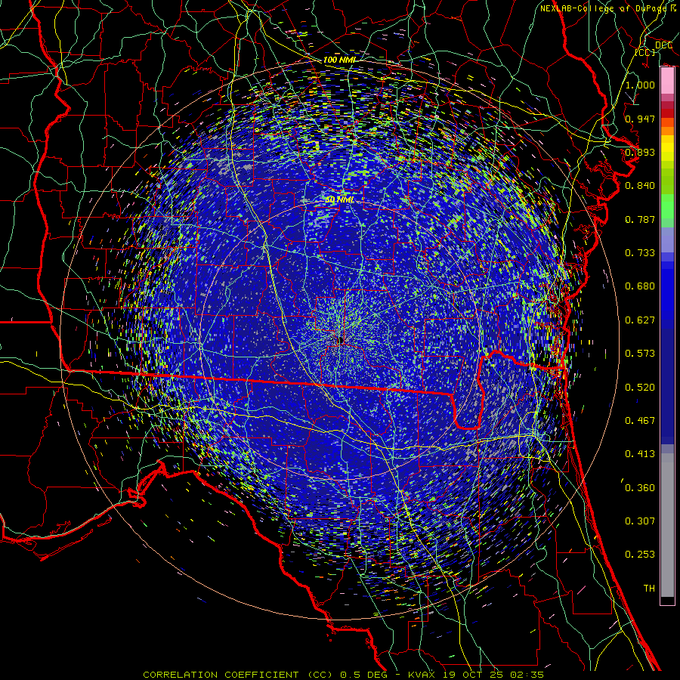Click the 0.680 legend value

(640, 286)
